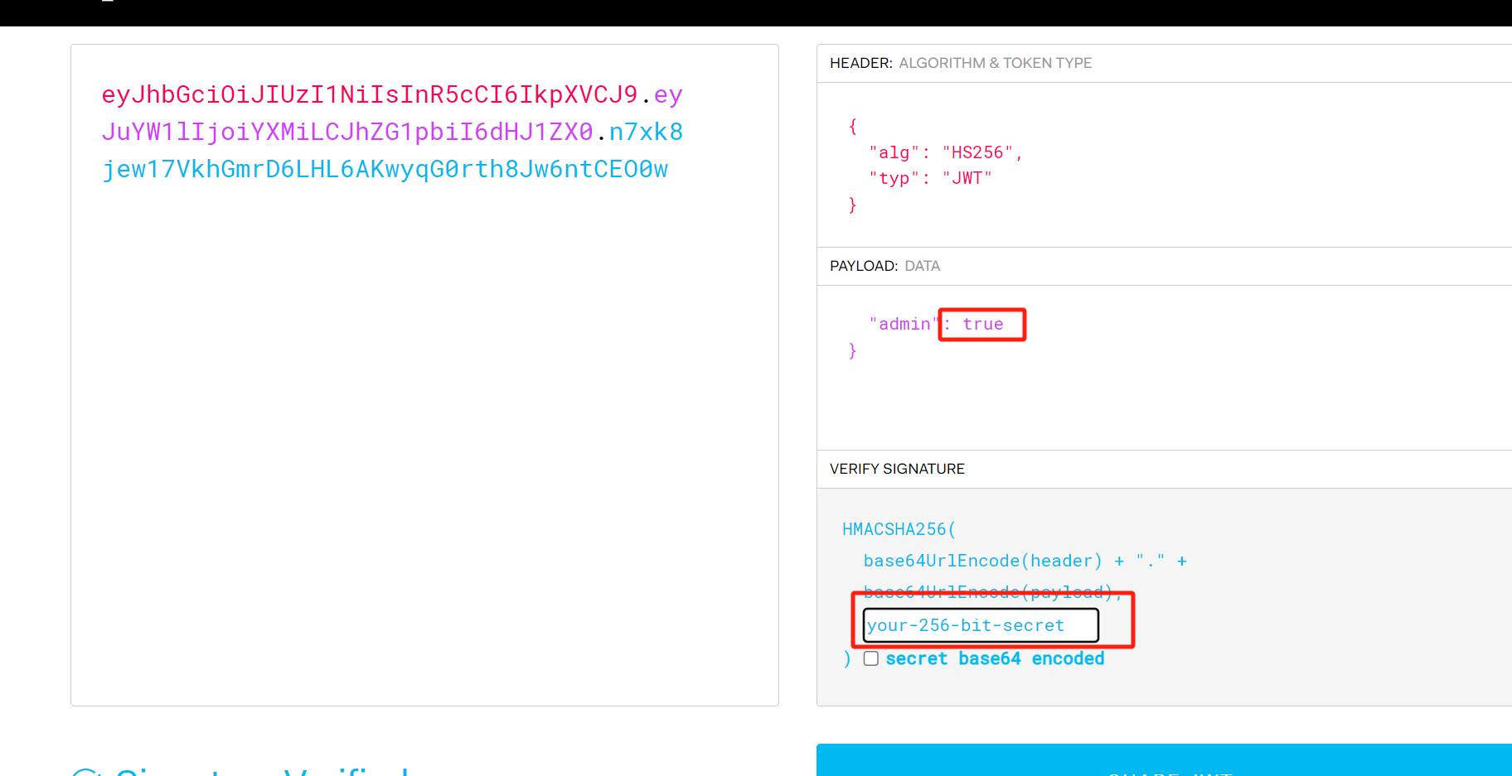Click the 'secret base64 encoded' label text
Screen dimensions: 1512x776
point(995,658)
